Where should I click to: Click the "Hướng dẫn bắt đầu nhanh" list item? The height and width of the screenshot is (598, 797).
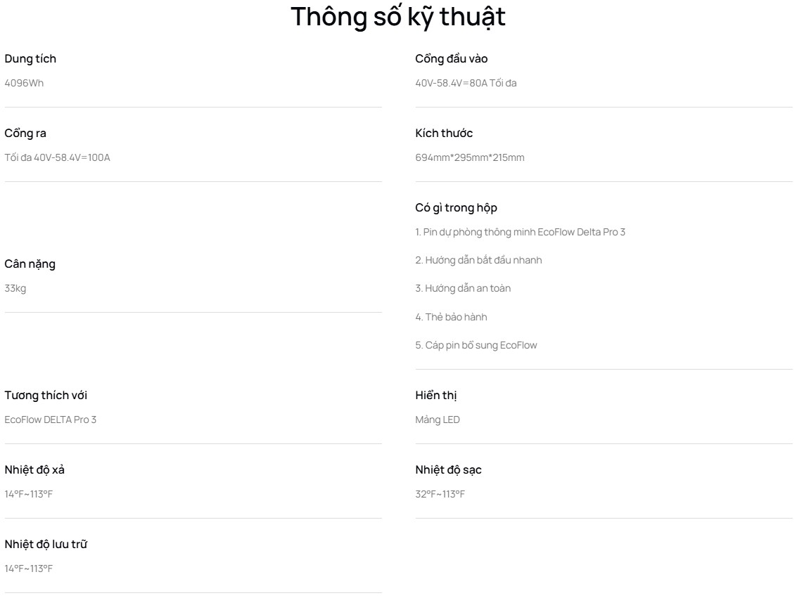pyautogui.click(x=478, y=260)
